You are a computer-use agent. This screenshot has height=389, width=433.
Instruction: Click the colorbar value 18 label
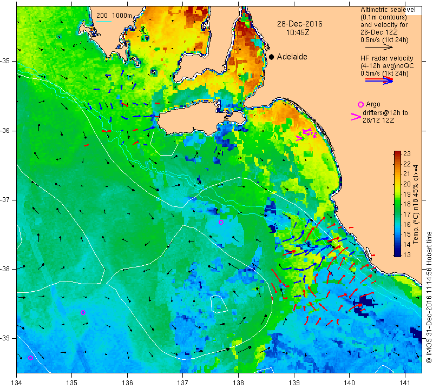pos(407,204)
